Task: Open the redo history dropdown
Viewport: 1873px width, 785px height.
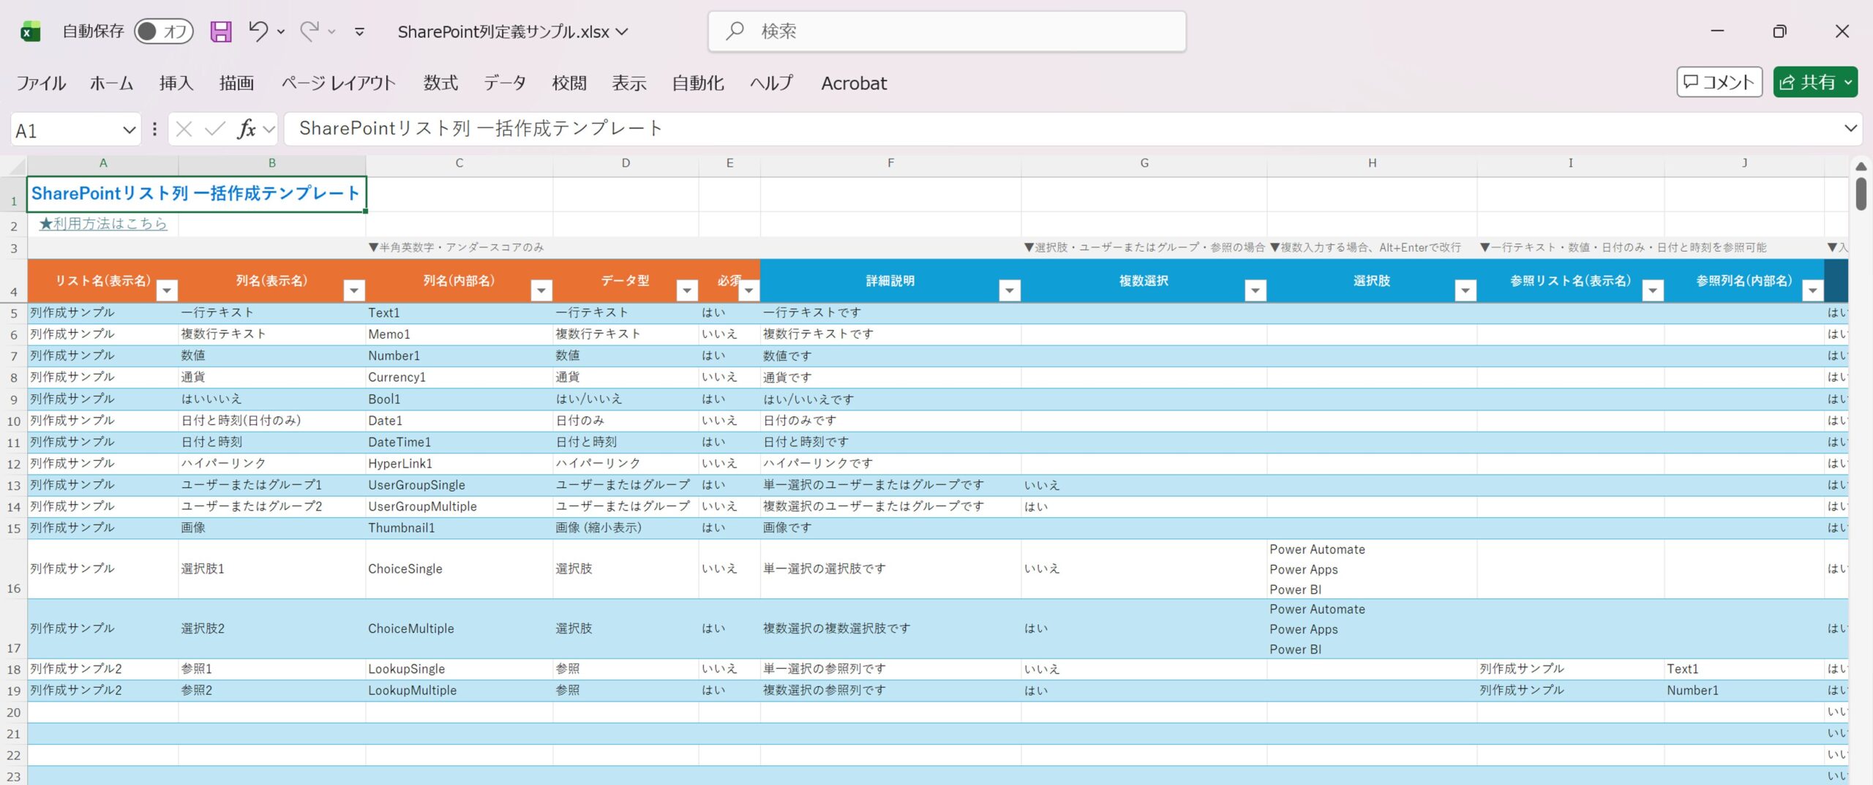Action: [x=331, y=31]
